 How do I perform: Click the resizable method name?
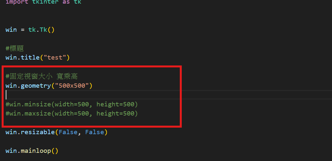pyautogui.click(x=38, y=132)
